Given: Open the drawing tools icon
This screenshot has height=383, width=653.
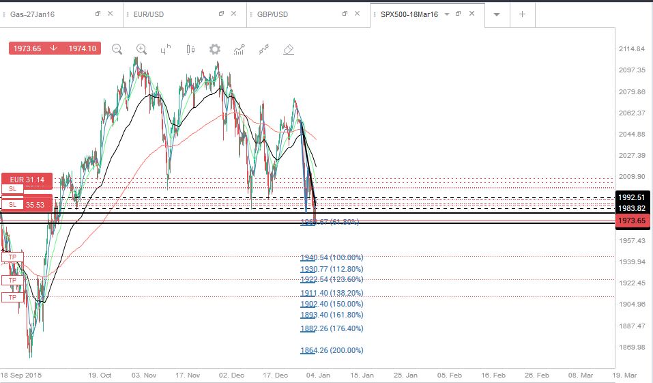Looking at the screenshot, I should click(x=263, y=50).
